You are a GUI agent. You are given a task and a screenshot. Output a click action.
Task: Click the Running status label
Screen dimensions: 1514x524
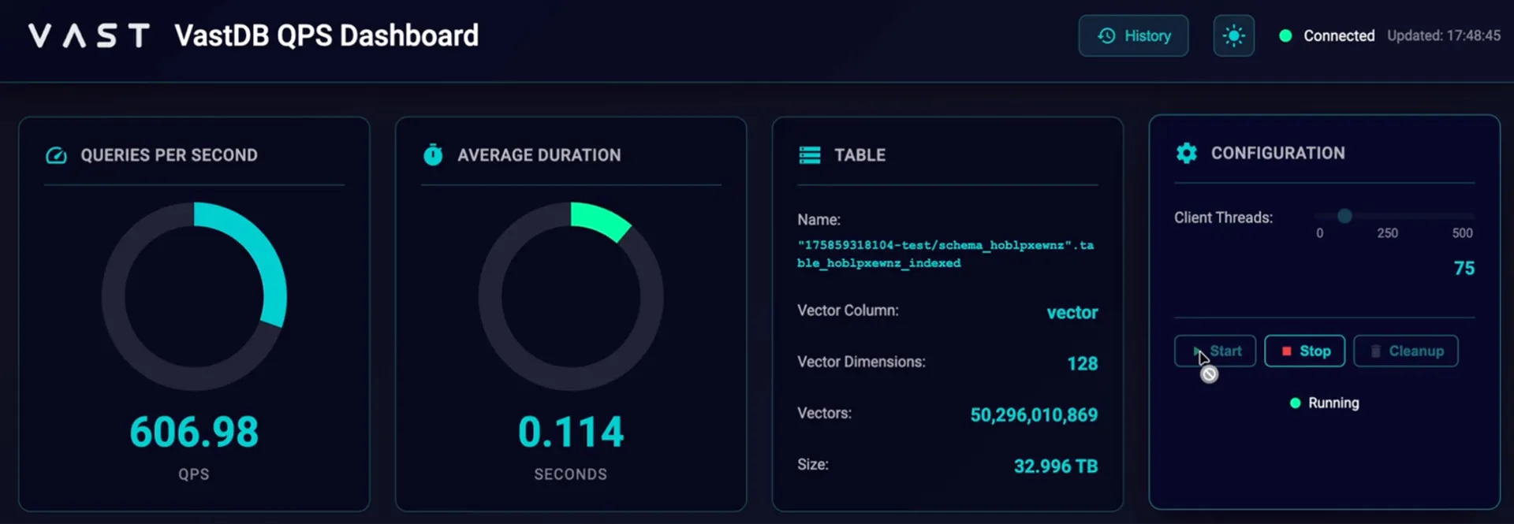pyautogui.click(x=1333, y=403)
